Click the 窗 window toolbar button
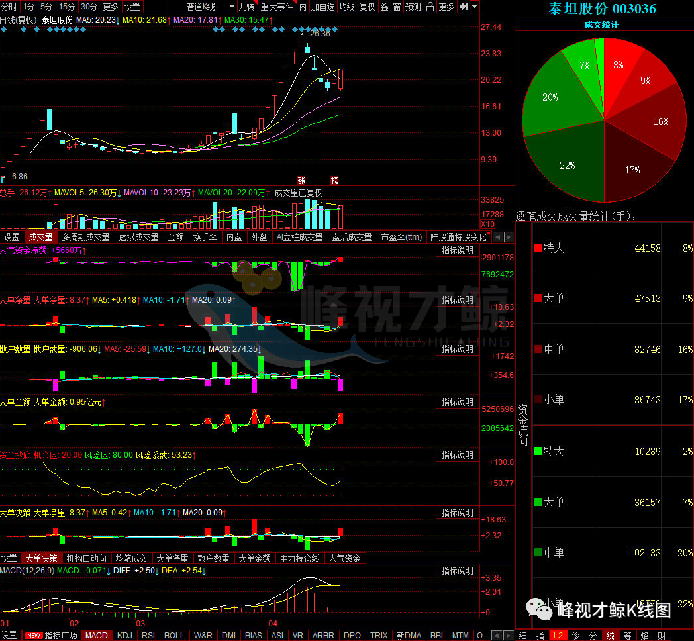This screenshot has height=641, width=694. [x=397, y=7]
